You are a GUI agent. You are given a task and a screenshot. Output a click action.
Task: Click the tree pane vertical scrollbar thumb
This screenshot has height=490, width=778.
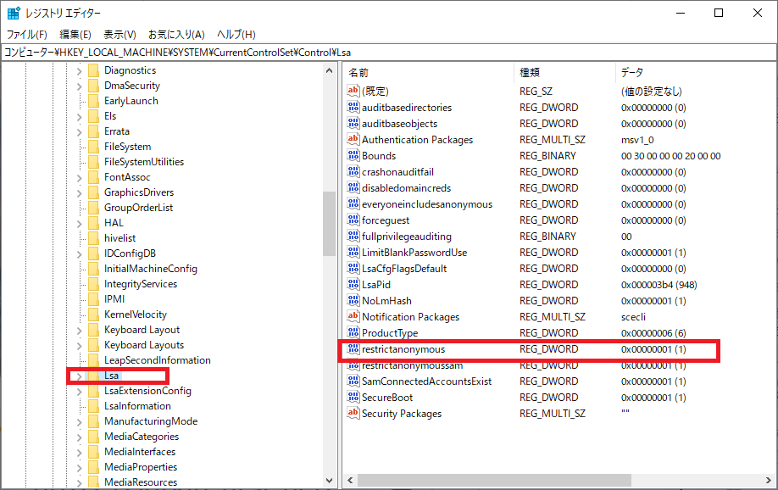point(329,224)
